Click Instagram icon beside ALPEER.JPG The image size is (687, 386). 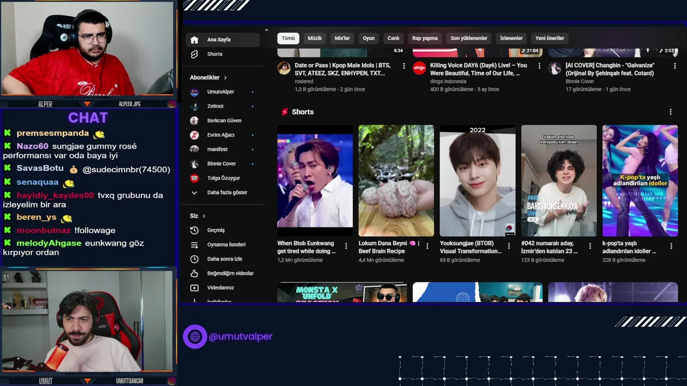tap(172, 104)
